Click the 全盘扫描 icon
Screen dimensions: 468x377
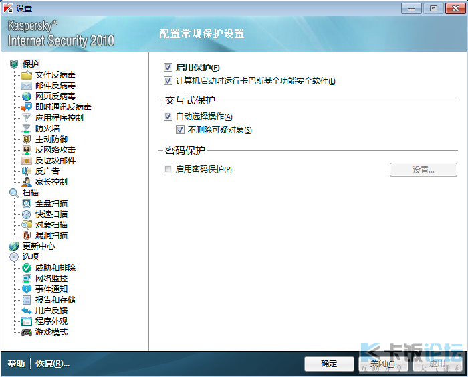pos(27,204)
